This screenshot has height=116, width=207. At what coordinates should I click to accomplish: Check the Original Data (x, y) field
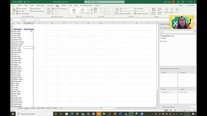point(160,36)
